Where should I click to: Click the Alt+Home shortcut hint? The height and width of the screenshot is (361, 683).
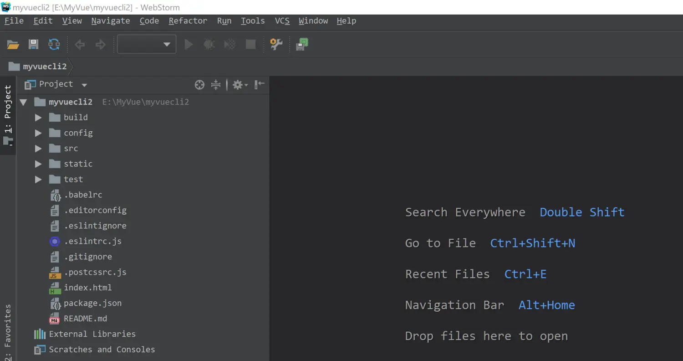click(546, 305)
